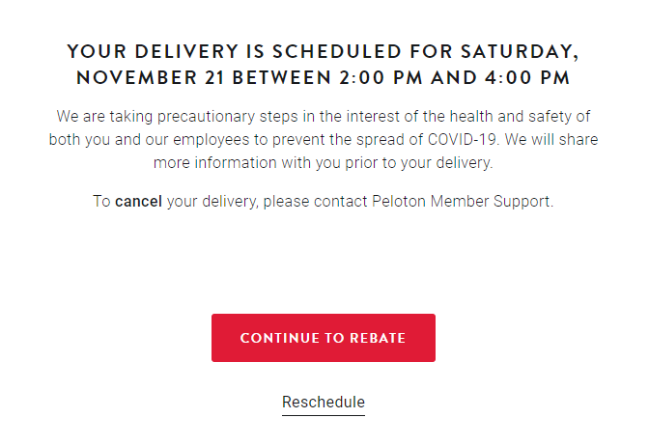Click the bold word cancel

point(138,203)
